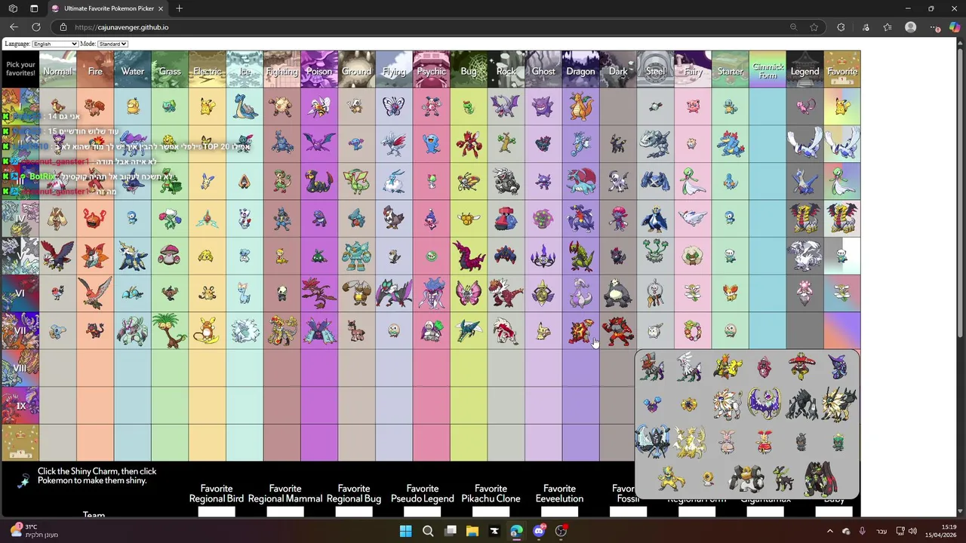
Task: Open a new browser tab
Action: coord(179,8)
